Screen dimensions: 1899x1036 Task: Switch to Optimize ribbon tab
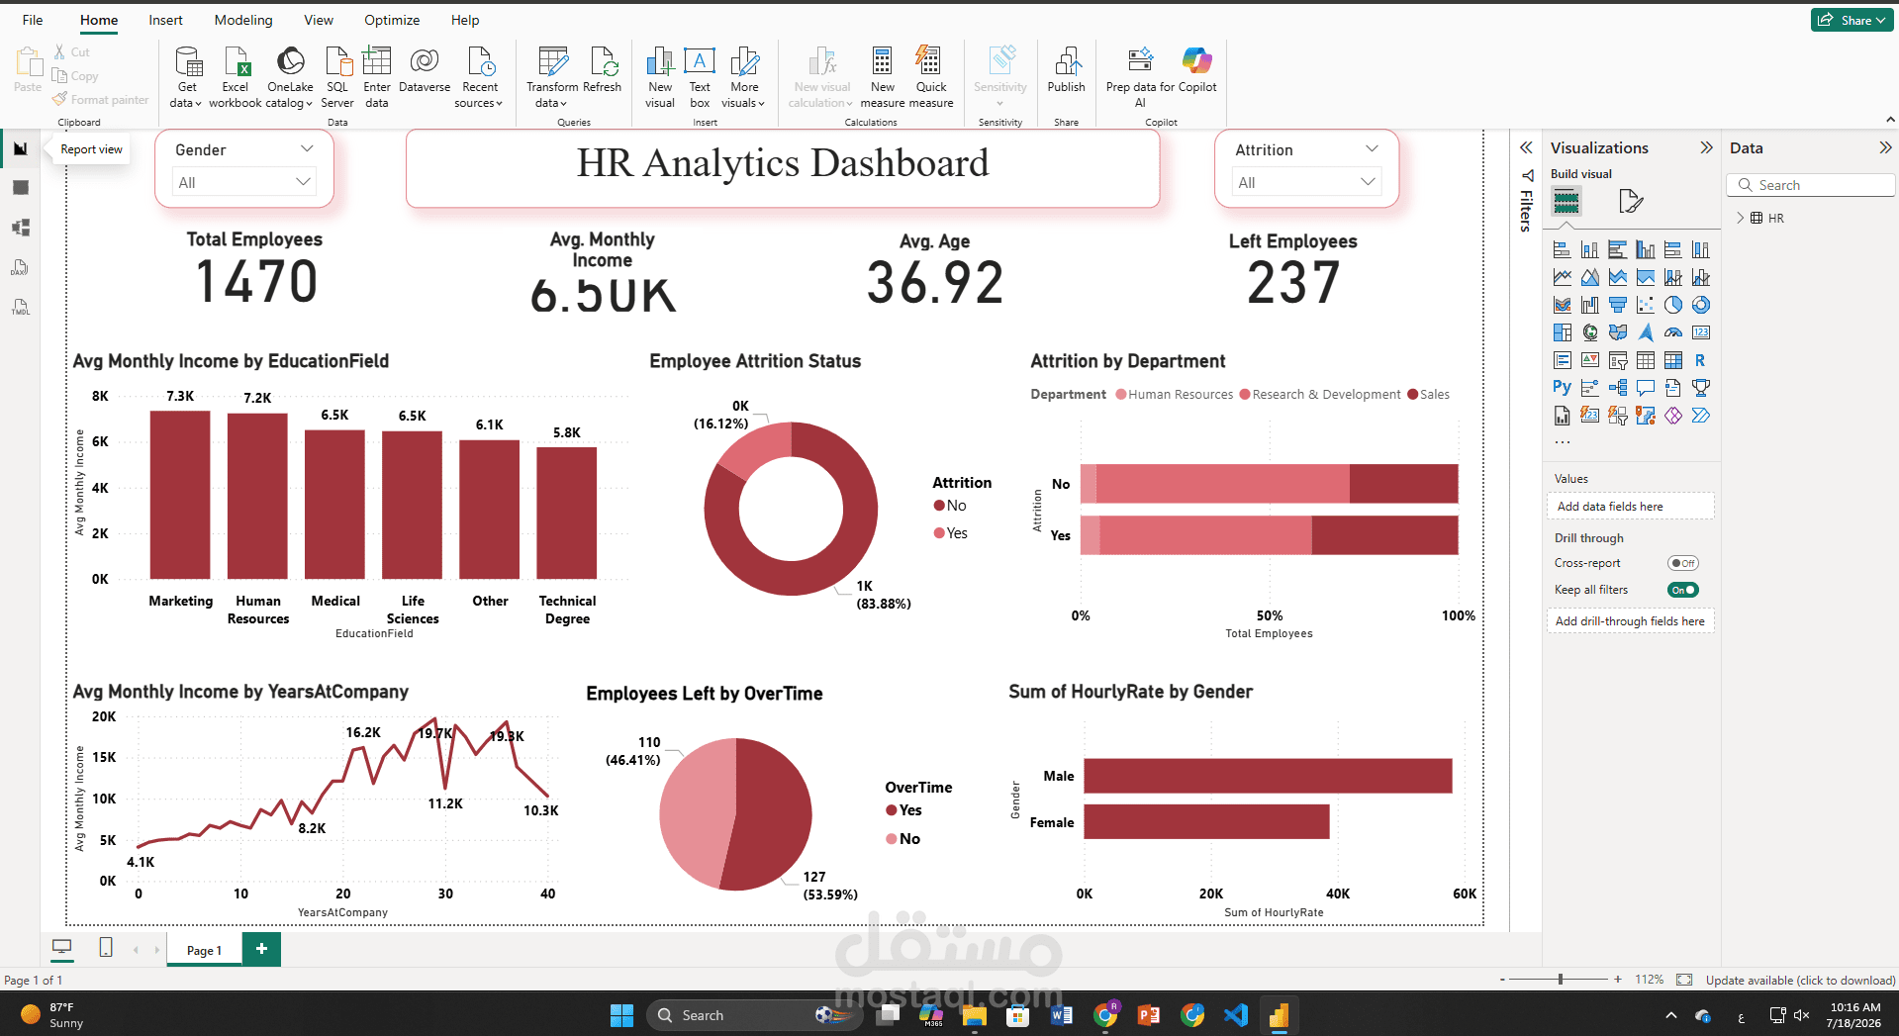point(392,20)
